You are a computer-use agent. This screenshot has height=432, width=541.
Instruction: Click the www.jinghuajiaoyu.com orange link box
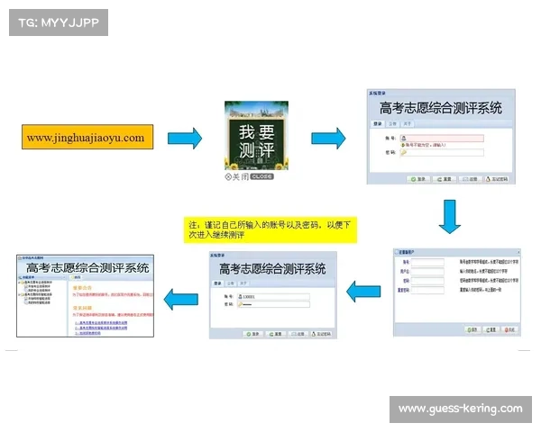tap(86, 139)
